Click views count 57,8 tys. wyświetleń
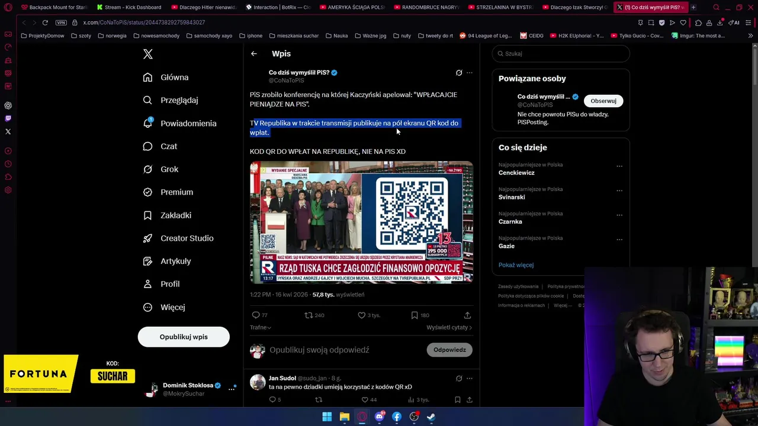The image size is (758, 426). (338, 295)
